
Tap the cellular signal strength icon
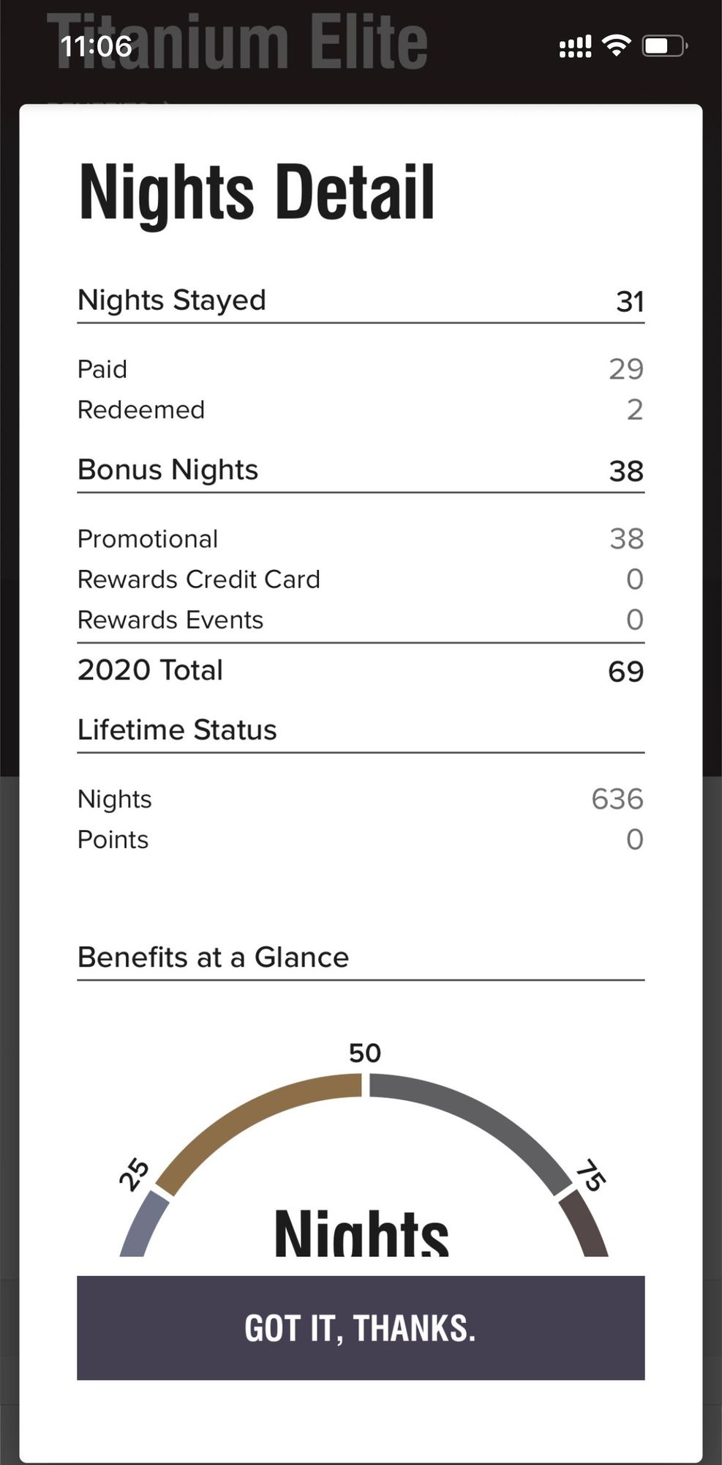[575, 47]
